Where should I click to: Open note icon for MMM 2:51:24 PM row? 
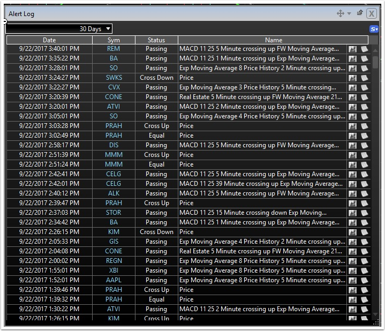pos(364,164)
